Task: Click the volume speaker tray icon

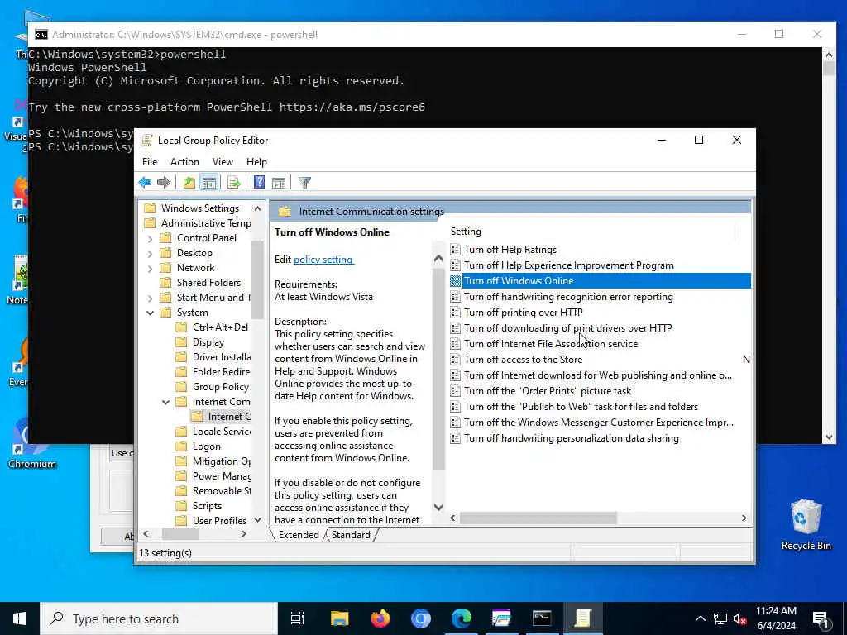Action: pyautogui.click(x=739, y=618)
